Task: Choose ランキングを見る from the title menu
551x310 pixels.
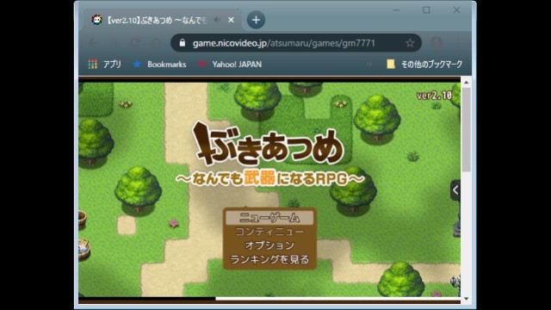Action: click(x=269, y=259)
